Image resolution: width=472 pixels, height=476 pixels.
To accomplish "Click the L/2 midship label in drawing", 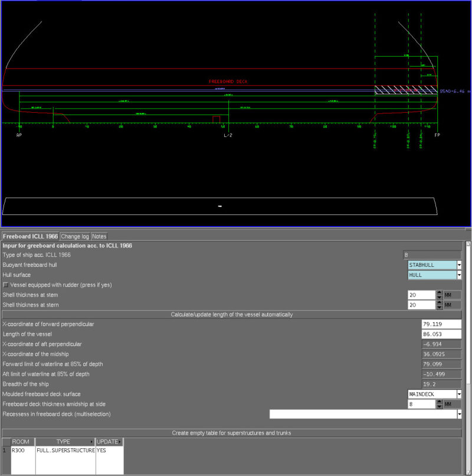I will point(228,135).
